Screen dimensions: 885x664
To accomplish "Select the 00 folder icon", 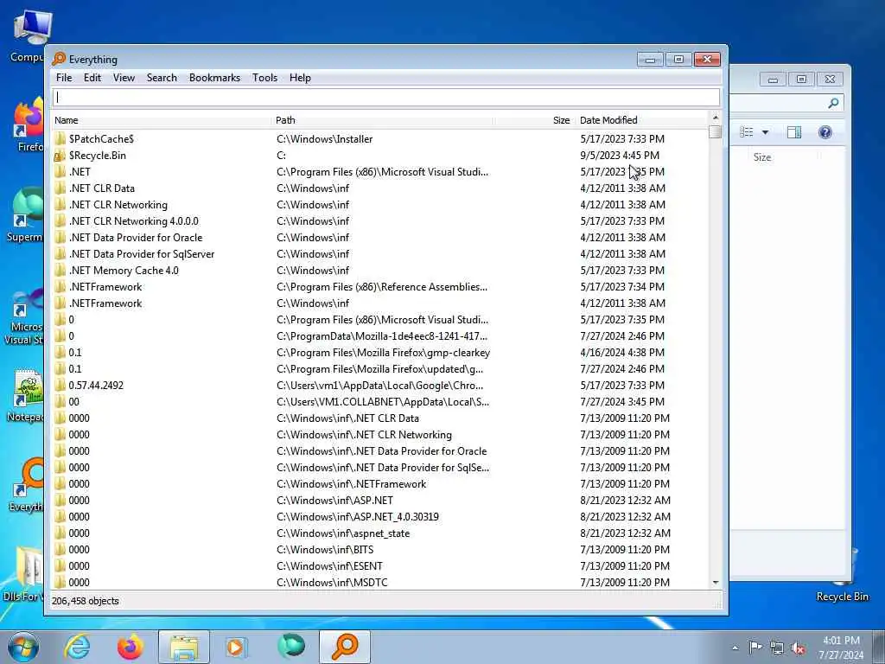I will tap(60, 401).
